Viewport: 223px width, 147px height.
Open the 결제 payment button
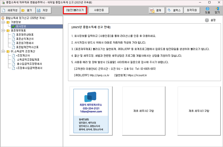point(157,10)
